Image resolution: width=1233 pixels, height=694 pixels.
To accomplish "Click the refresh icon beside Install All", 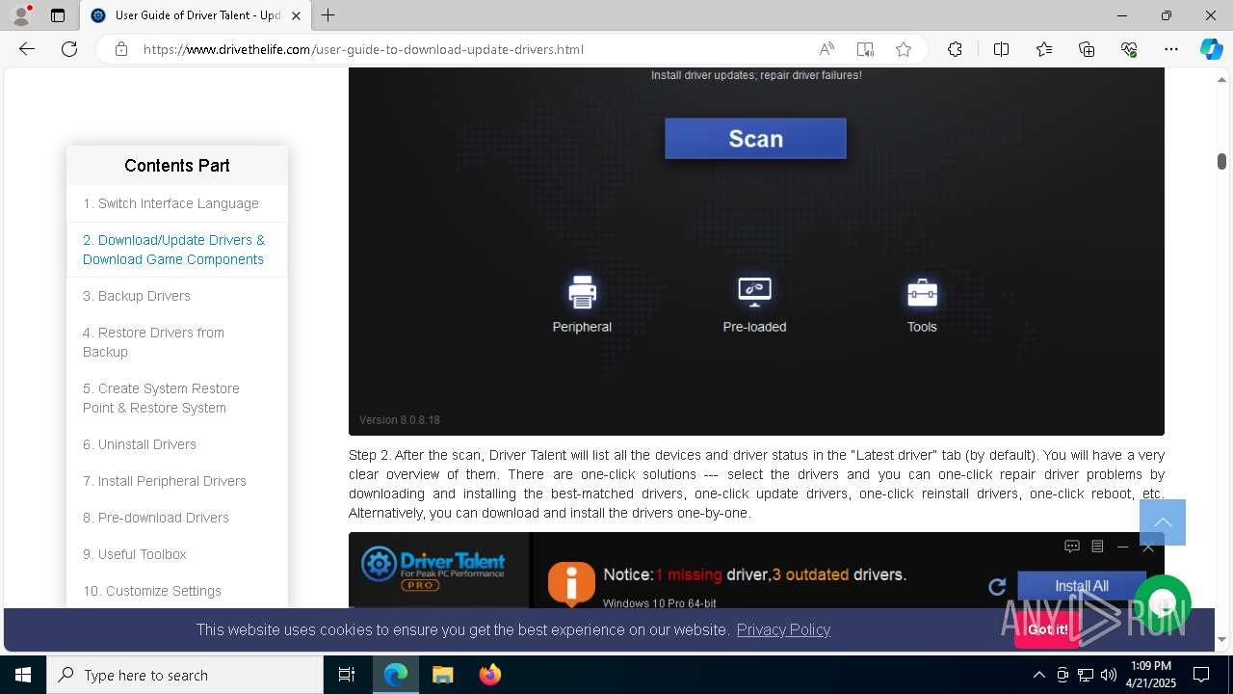I will [x=997, y=586].
